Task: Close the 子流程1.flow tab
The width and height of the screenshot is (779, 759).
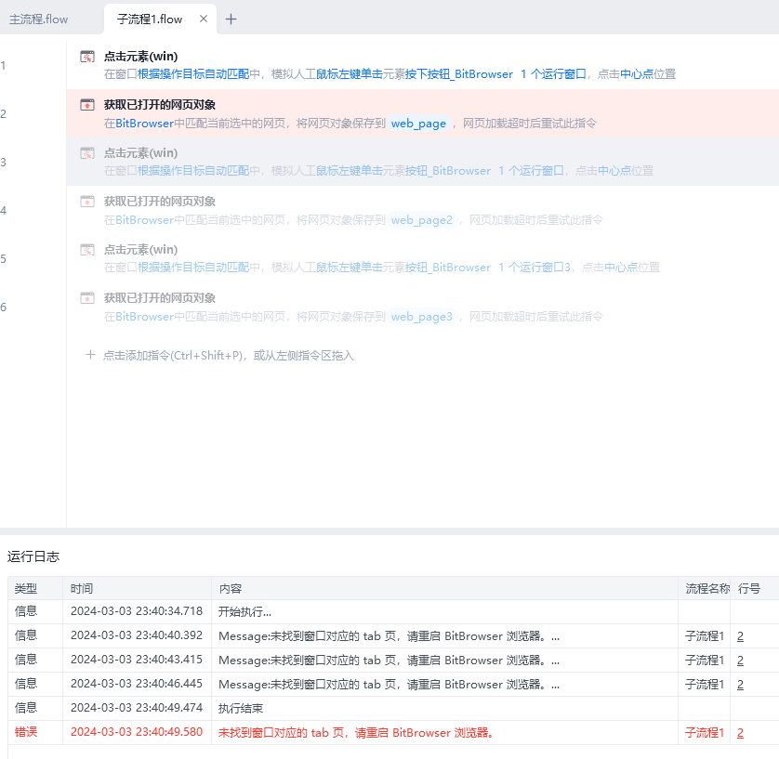Action: click(204, 19)
